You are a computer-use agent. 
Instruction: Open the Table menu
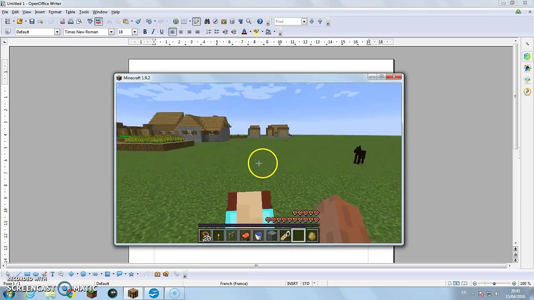70,12
